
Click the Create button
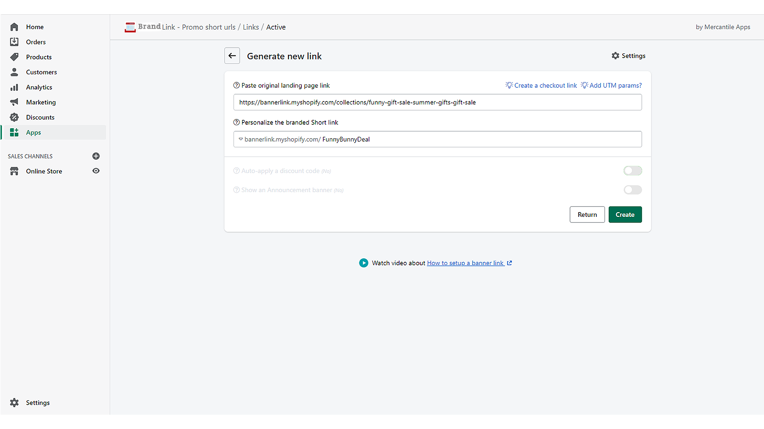click(625, 214)
